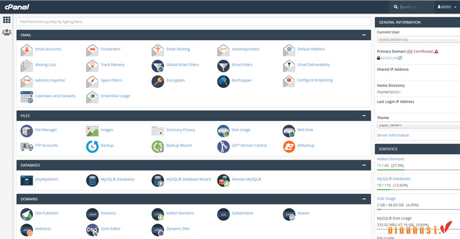Open the Theme paper_lantern dropdown
Image resolution: width=460 pixels, height=239 pixels.
pos(419,125)
